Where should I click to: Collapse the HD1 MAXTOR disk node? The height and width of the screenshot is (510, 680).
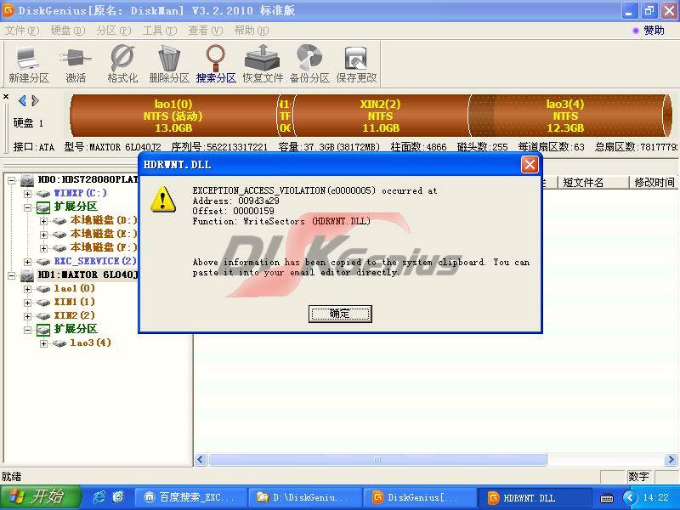(x=12, y=275)
